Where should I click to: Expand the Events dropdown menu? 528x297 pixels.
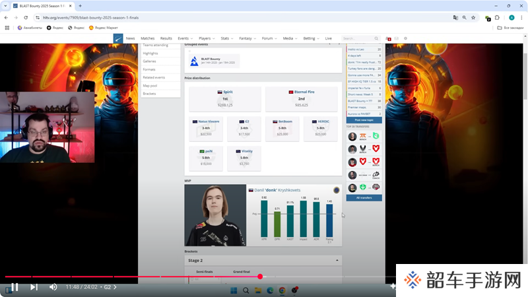[x=185, y=38]
